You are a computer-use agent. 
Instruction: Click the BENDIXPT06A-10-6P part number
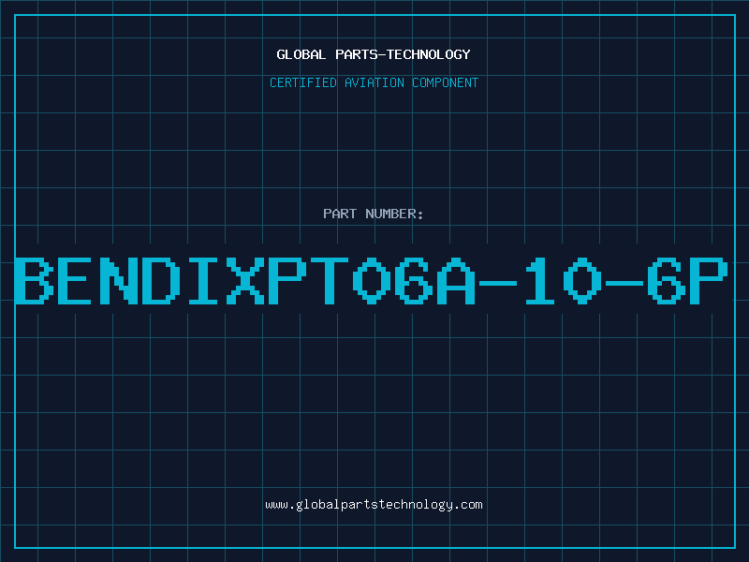point(371,281)
